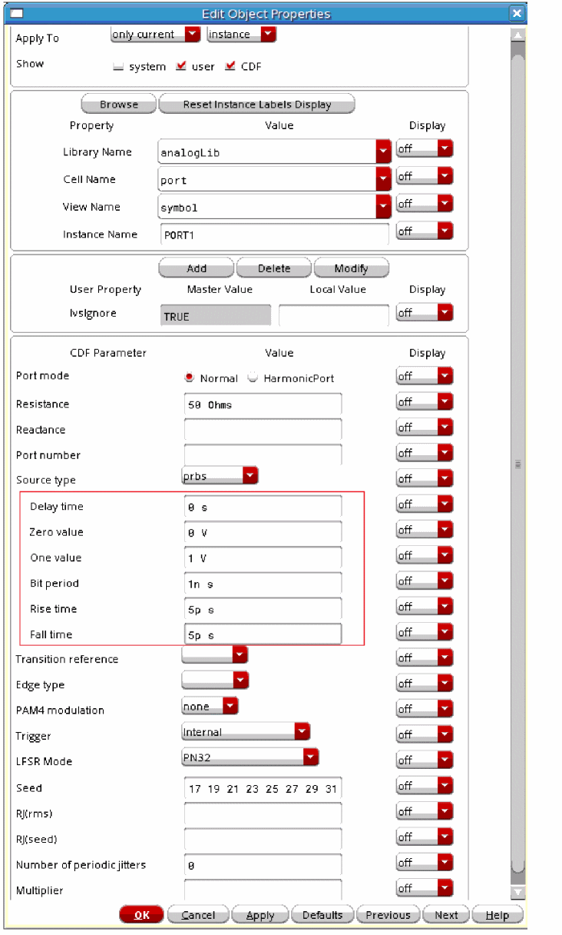The width and height of the screenshot is (562, 935).
Task: Open the Trigger Internal dropdown
Action: click(x=246, y=731)
